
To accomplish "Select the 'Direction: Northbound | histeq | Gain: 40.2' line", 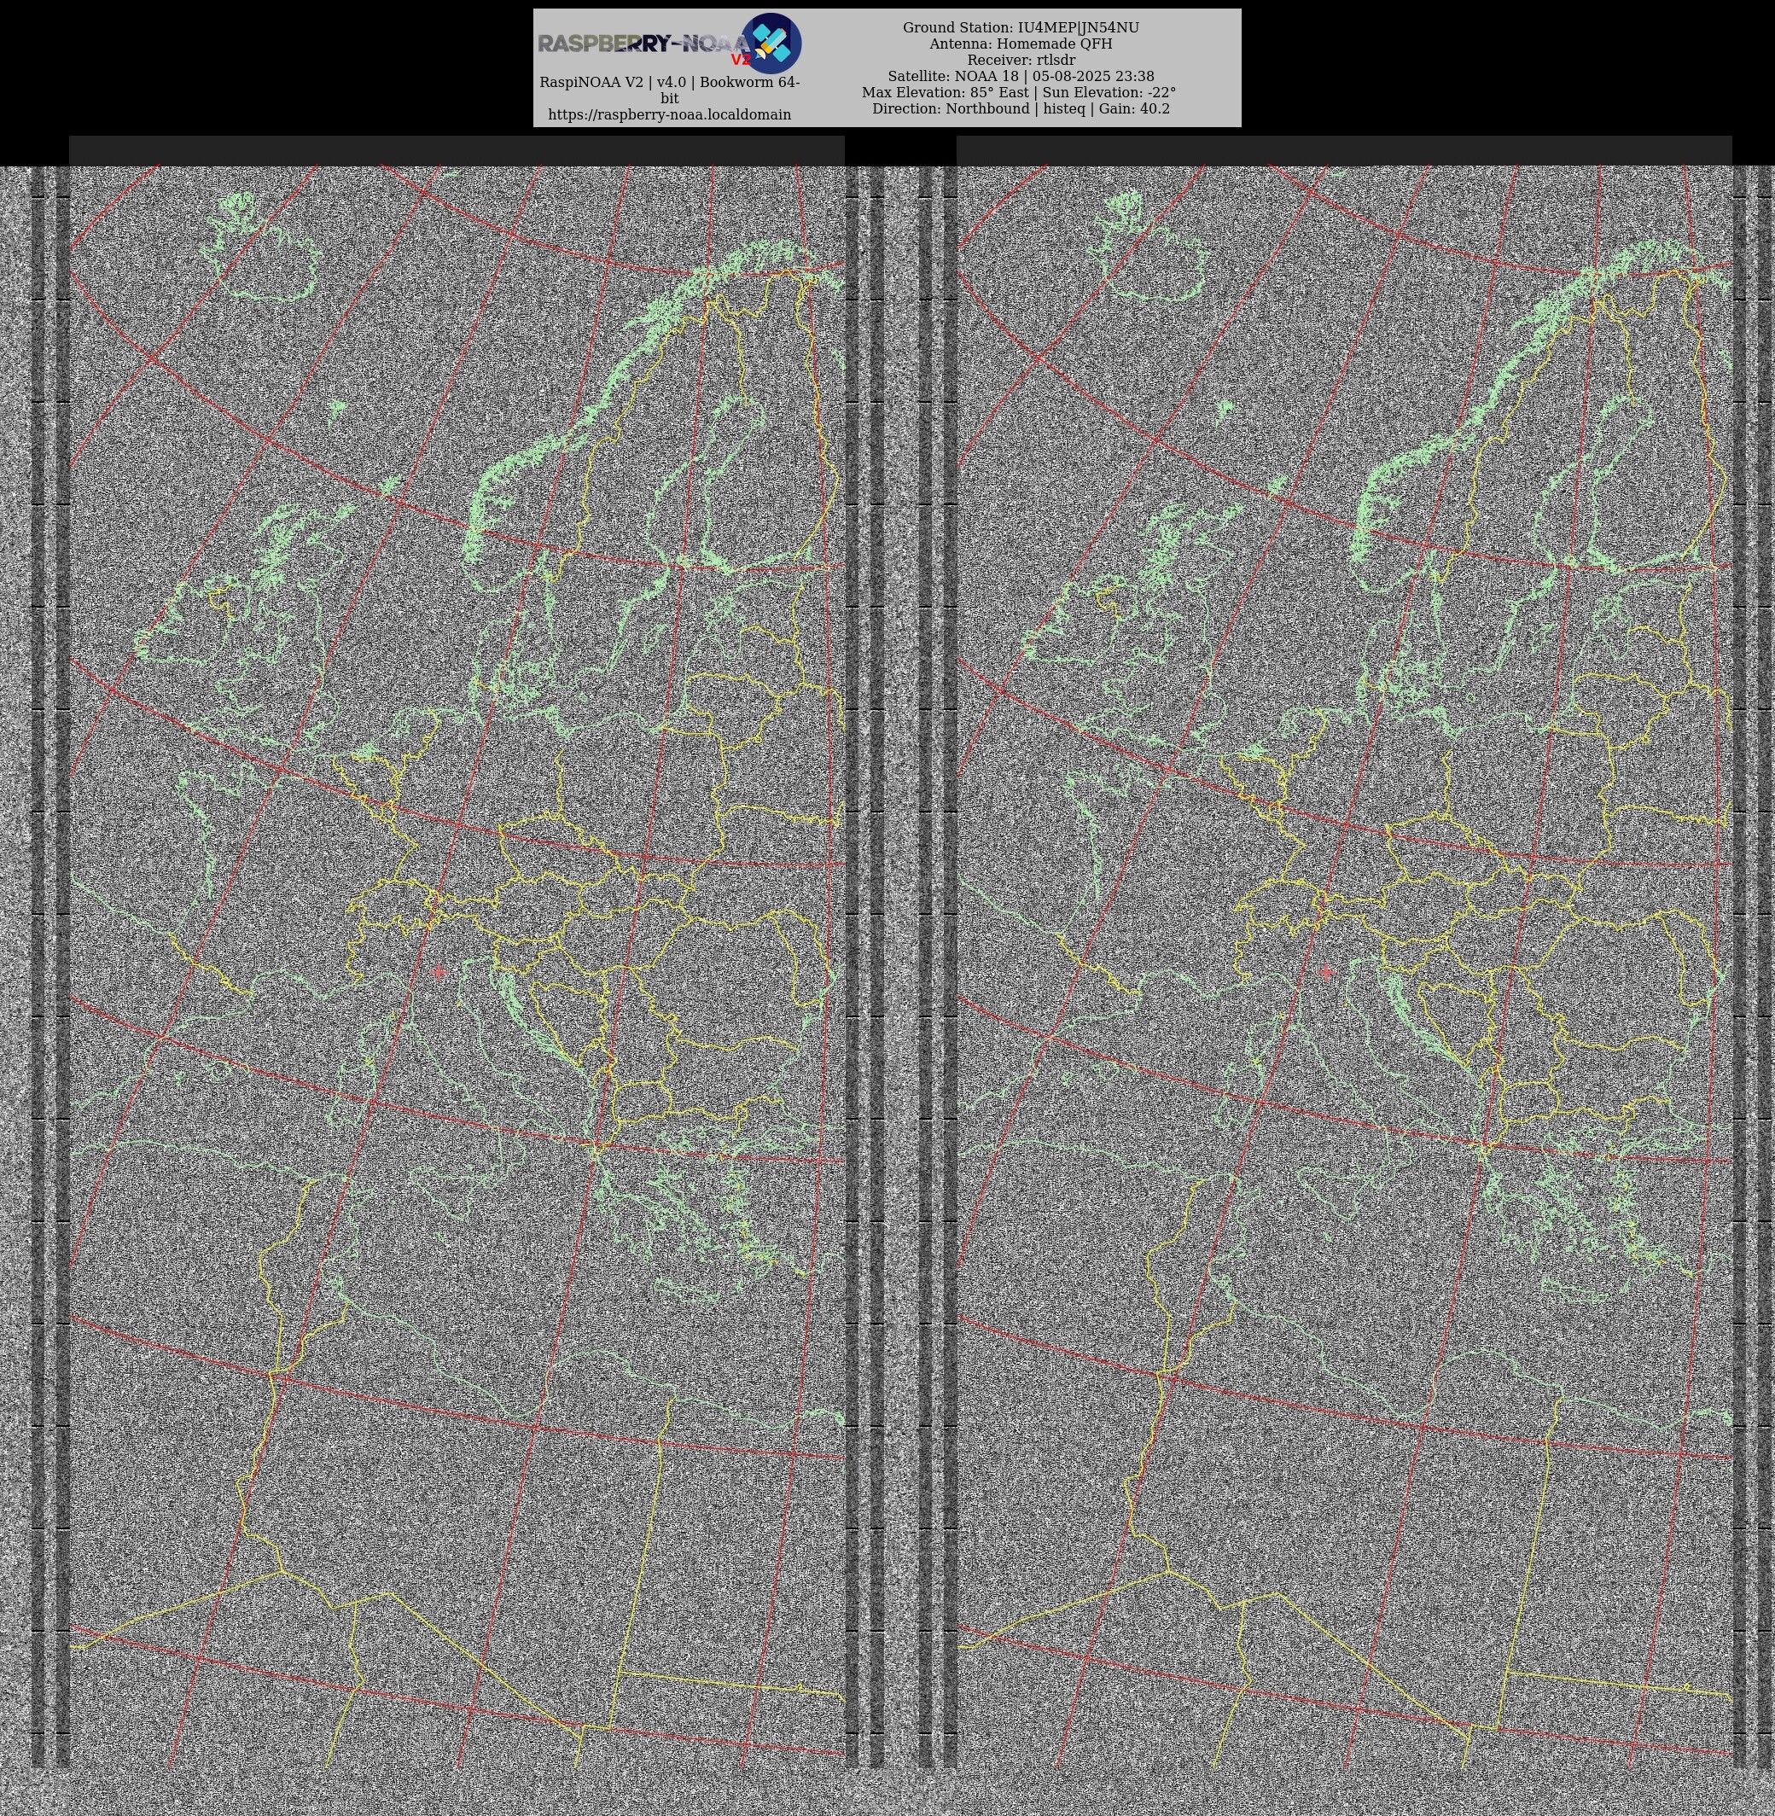I will click(x=1021, y=109).
